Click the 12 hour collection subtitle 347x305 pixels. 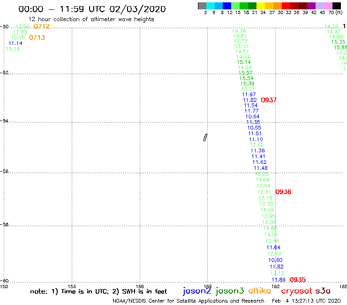coord(91,20)
